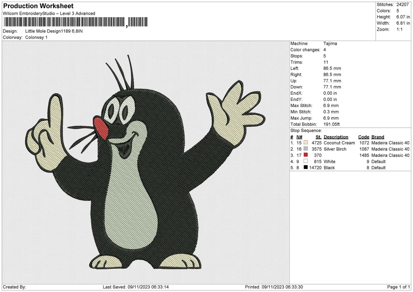Image resolution: width=413 pixels, height=292 pixels.
Task: Click the Coconut Cream color swatch
Action: point(306,143)
